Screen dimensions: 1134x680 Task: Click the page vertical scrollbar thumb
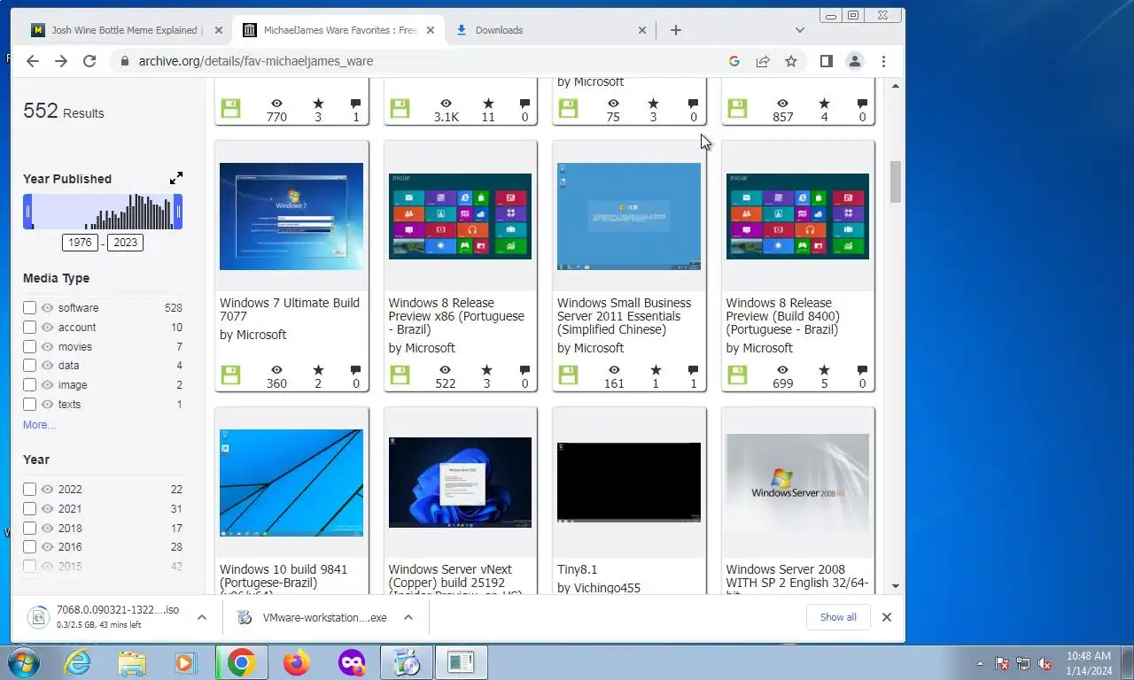point(895,182)
